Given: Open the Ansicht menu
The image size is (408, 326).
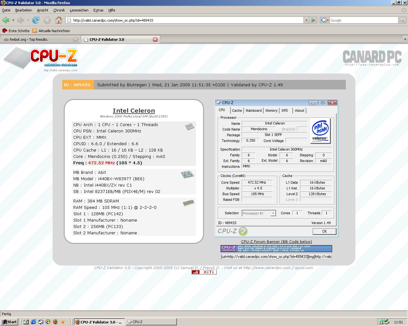Looking at the screenshot, I should (x=43, y=10).
